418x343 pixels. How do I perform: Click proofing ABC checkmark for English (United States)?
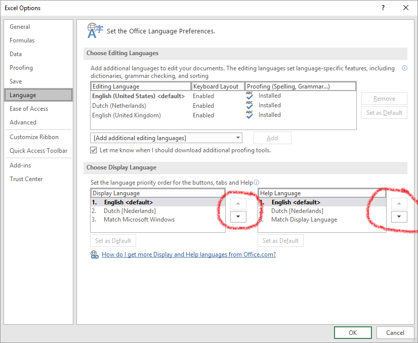click(249, 96)
